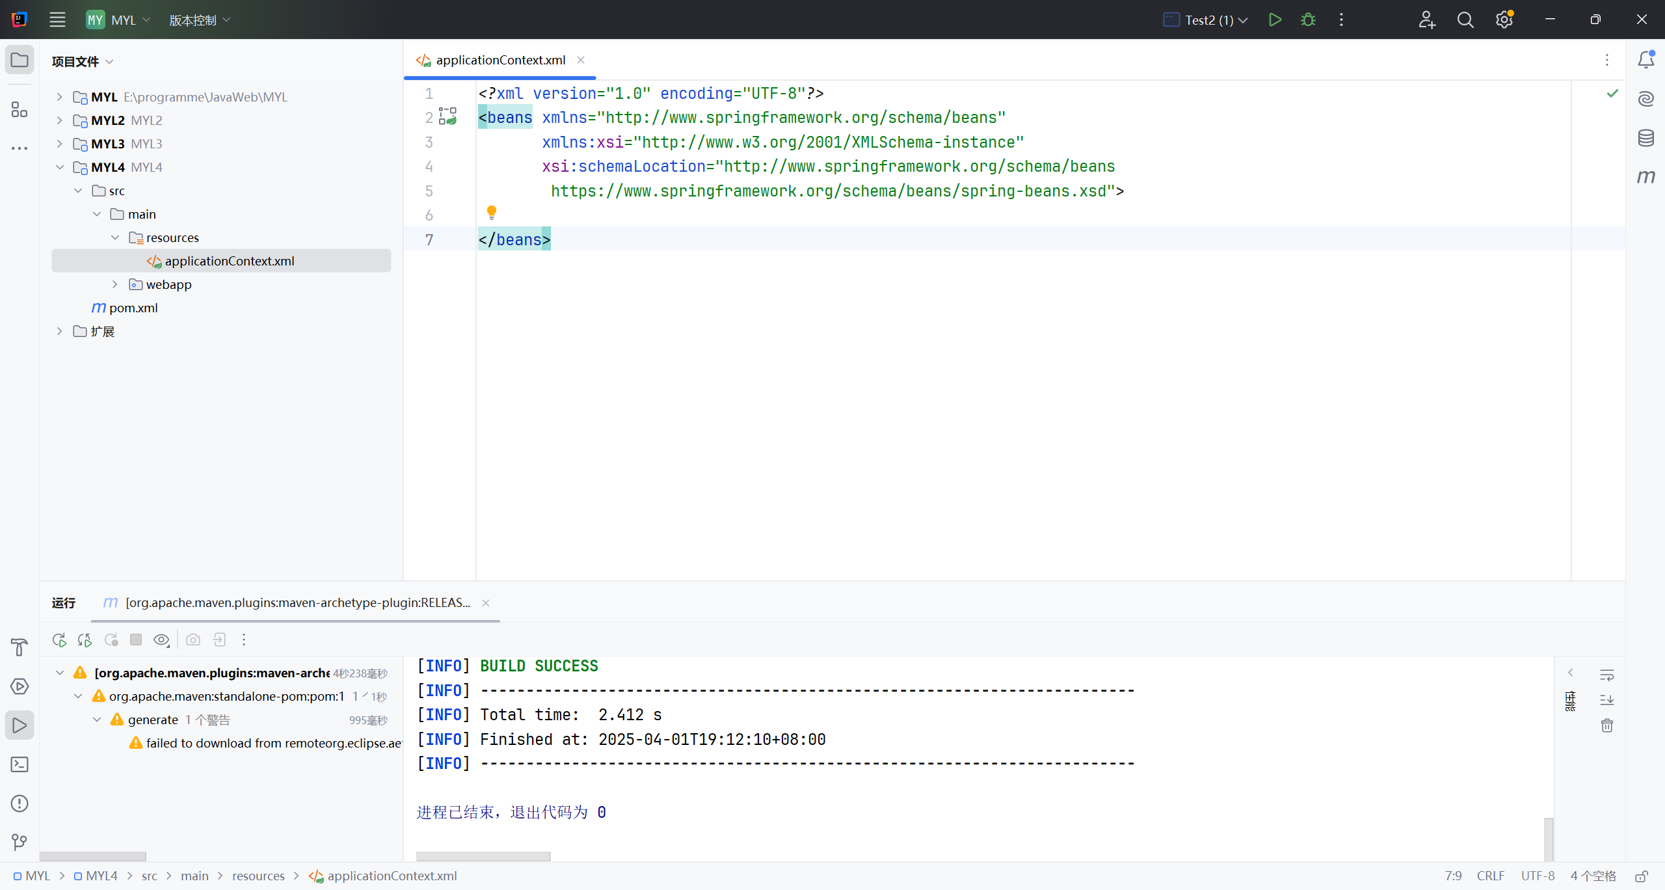
Task: Open the Git tool window
Action: point(20,843)
